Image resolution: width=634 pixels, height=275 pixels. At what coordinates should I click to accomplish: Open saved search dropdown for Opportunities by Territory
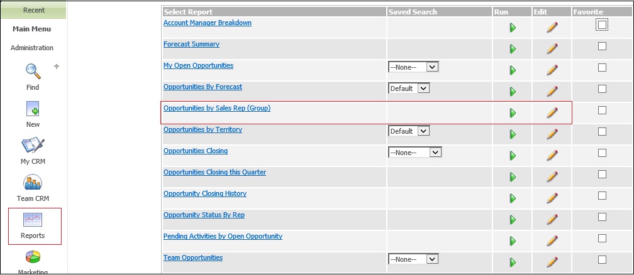coord(409,131)
